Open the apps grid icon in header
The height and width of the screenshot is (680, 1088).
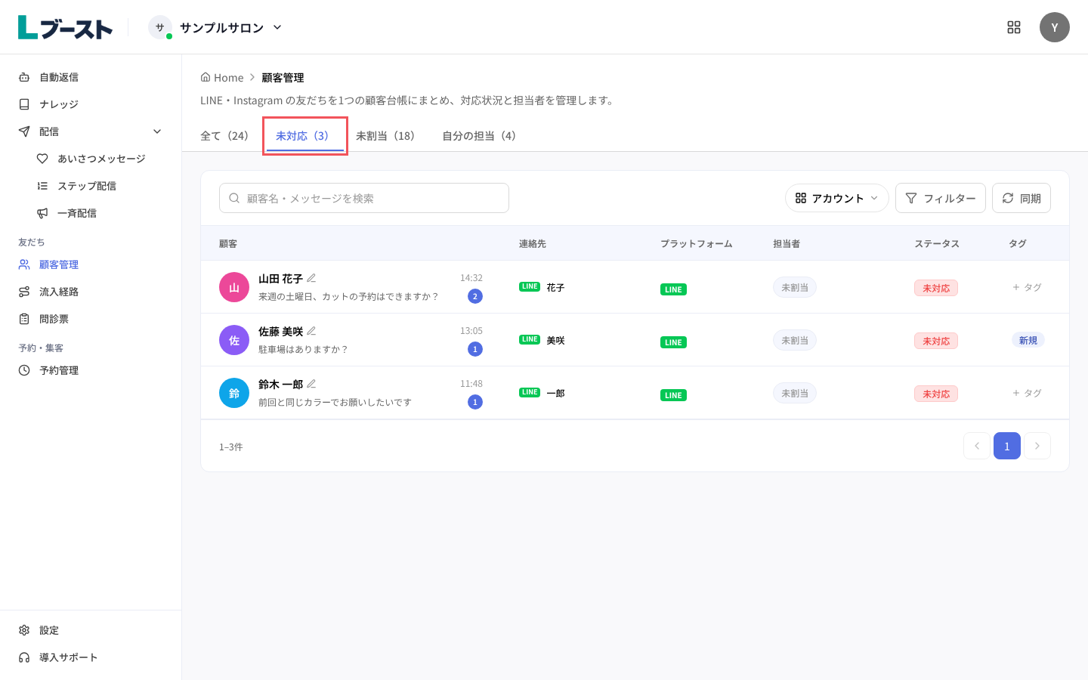point(1014,27)
